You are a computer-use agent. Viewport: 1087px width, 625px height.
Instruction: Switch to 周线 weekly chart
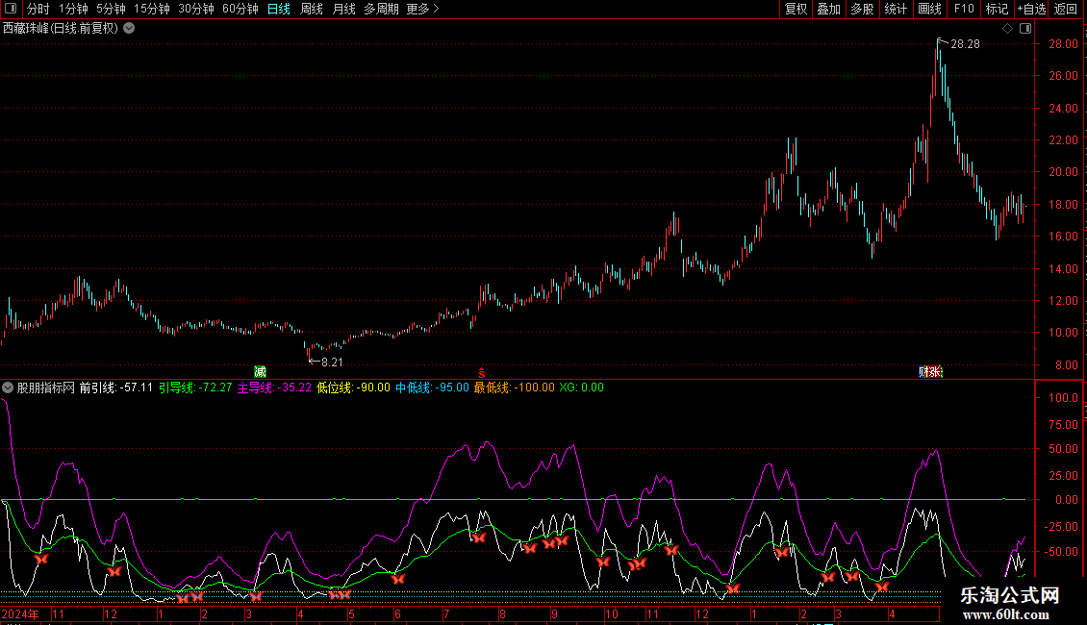[x=312, y=9]
